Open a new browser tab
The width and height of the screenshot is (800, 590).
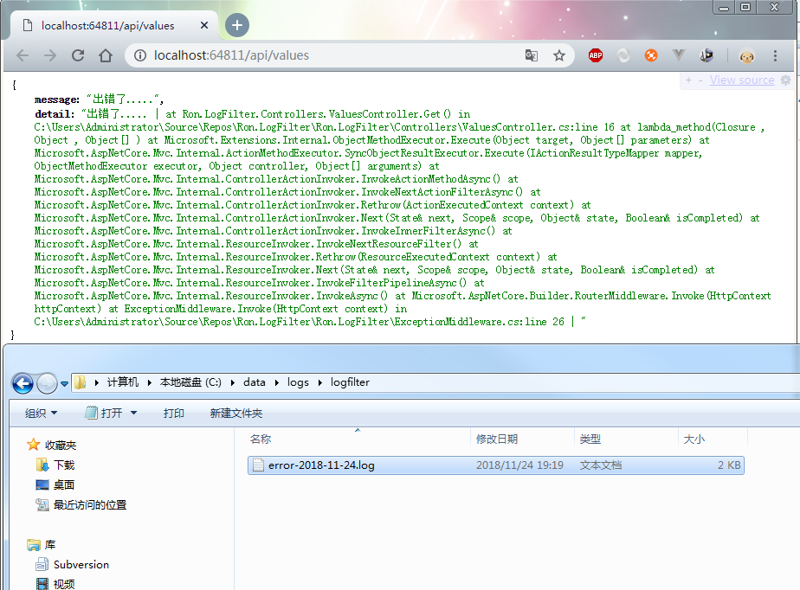click(x=237, y=25)
